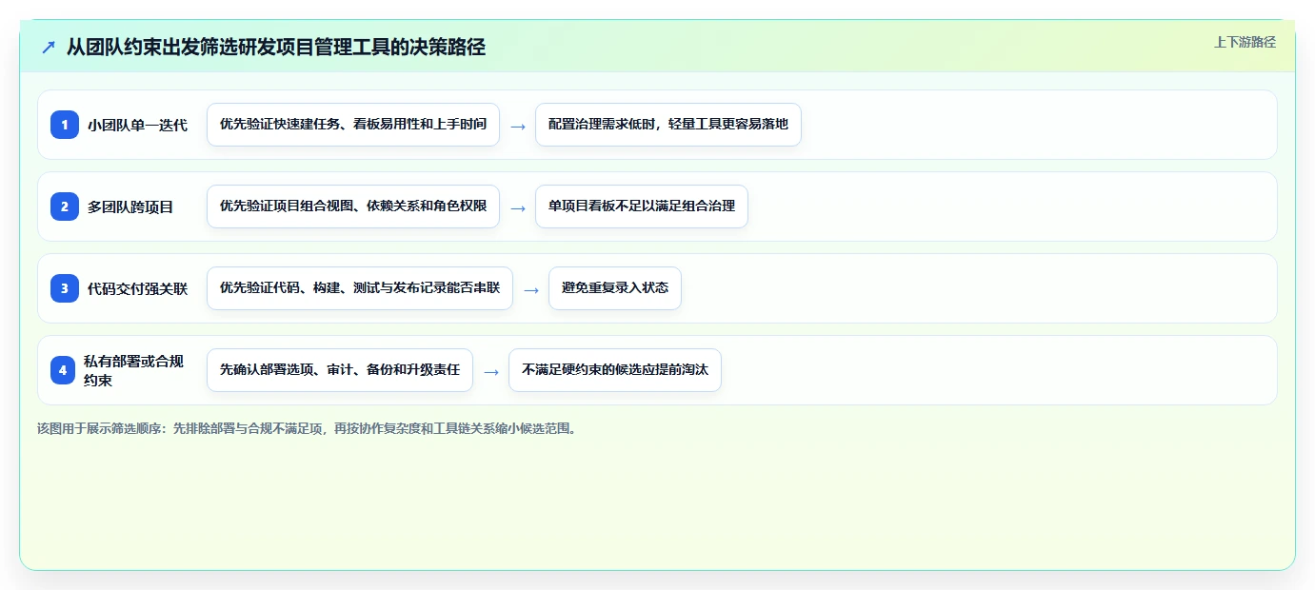The width and height of the screenshot is (1315, 590).
Task: Click the box 优先验证项目组合视图、依赖关系和角色权限
Action: [x=353, y=206]
